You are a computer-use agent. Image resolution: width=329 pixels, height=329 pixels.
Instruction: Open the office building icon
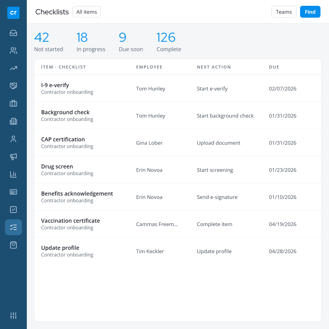click(13, 121)
